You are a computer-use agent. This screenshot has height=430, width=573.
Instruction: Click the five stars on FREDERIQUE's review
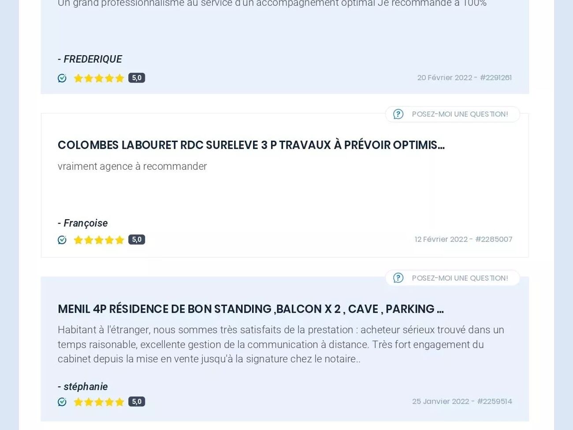click(x=99, y=78)
